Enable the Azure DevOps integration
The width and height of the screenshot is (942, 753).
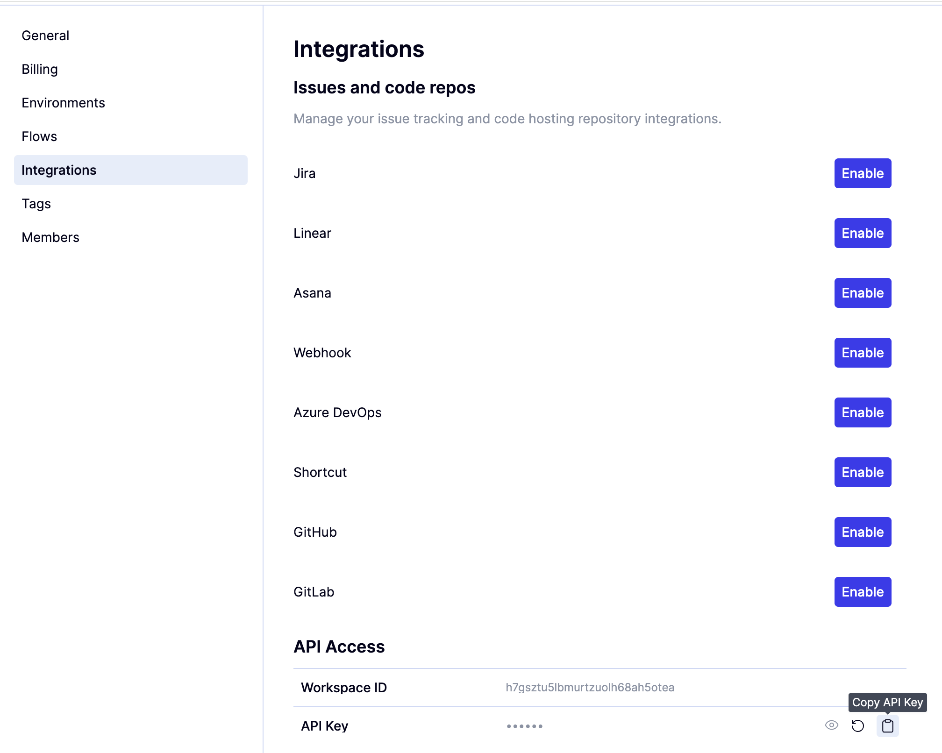point(863,412)
